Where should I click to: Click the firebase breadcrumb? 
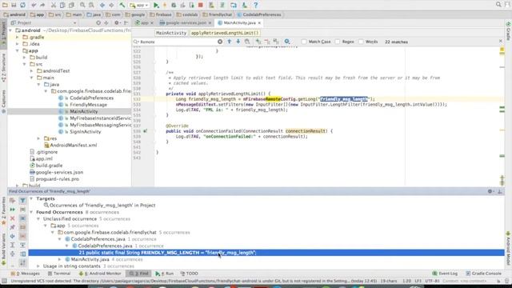click(161, 14)
